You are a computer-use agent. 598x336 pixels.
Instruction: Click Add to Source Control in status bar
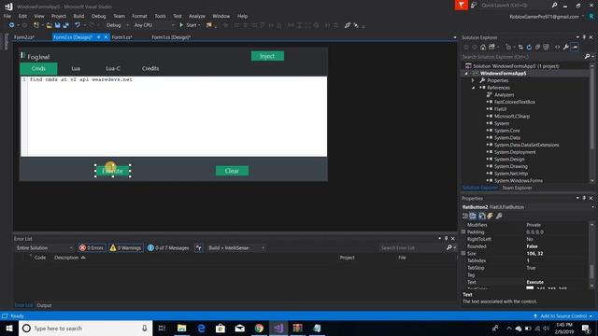[x=562, y=316]
